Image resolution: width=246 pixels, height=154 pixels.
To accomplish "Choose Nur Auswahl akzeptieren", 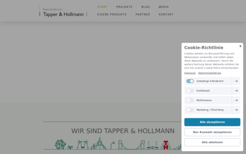I will tap(212, 132).
